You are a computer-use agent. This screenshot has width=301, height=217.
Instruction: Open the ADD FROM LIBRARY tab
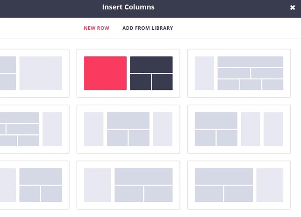tap(147, 28)
